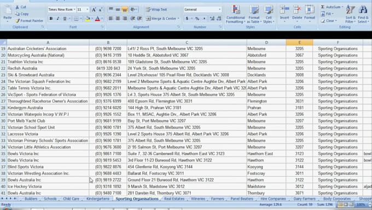Screen dimensions: 372x210
Task: Apply the red font color
Action: 97,19
